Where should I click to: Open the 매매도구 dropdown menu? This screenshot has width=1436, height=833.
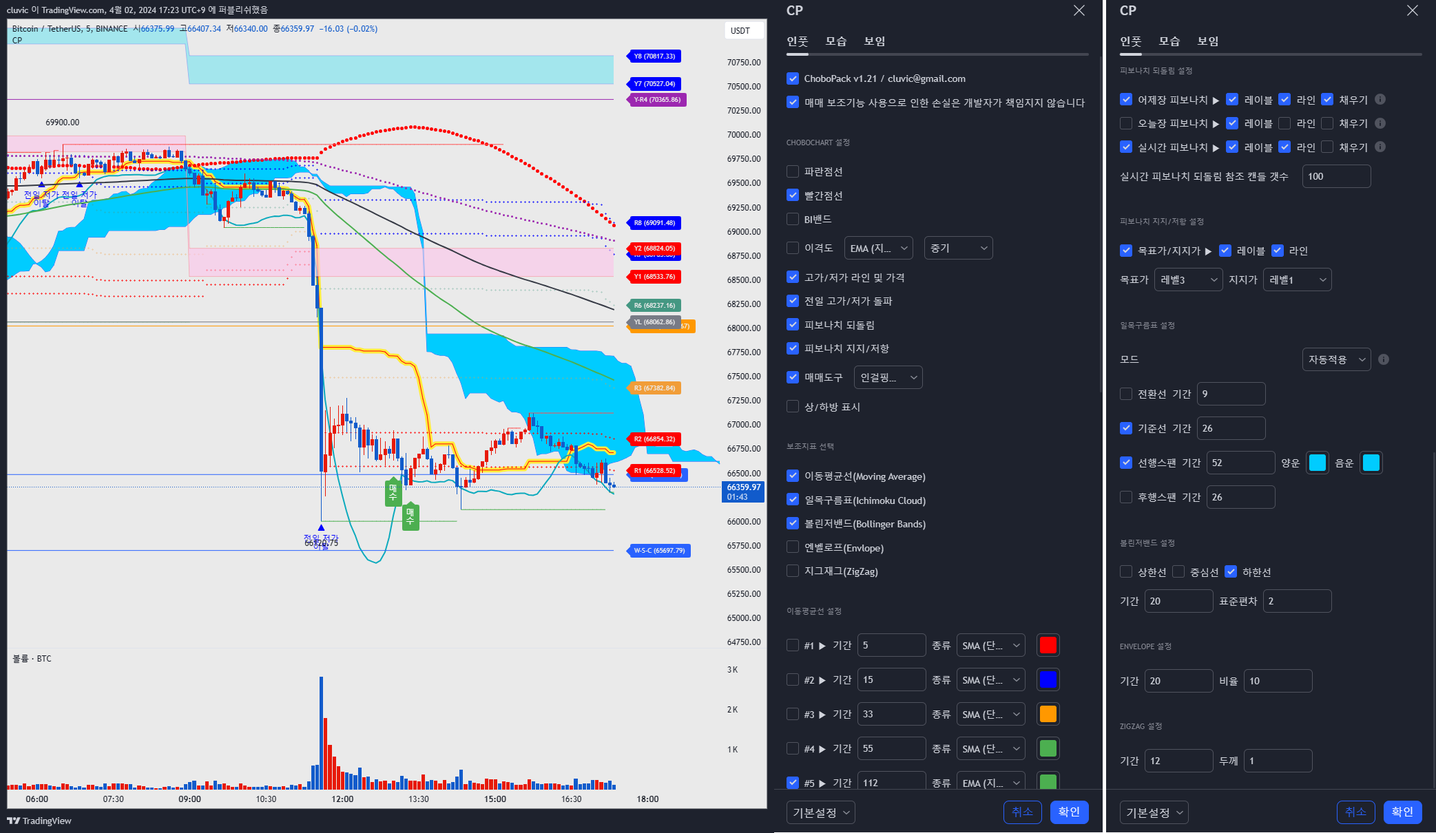pos(888,377)
